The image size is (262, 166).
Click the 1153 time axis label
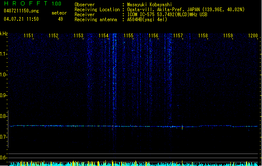pos(79,36)
